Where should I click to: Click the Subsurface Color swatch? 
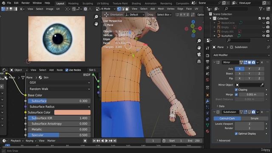(72, 112)
